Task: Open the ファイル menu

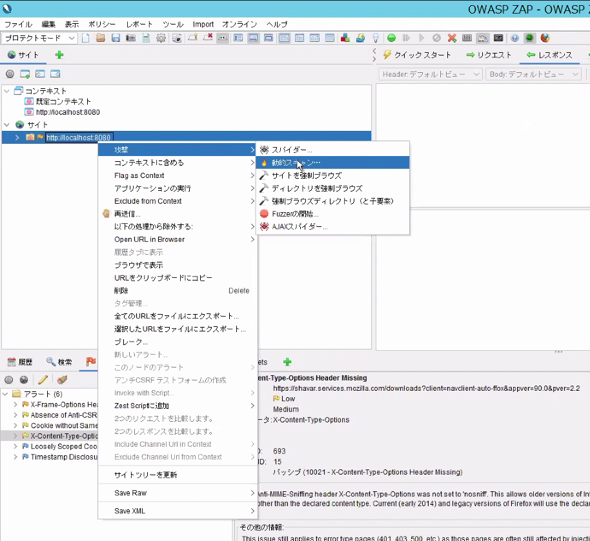Action: point(19,25)
